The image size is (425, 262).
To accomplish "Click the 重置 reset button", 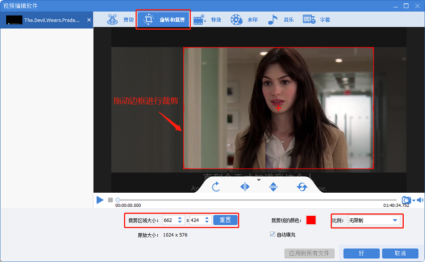I will click(x=225, y=220).
